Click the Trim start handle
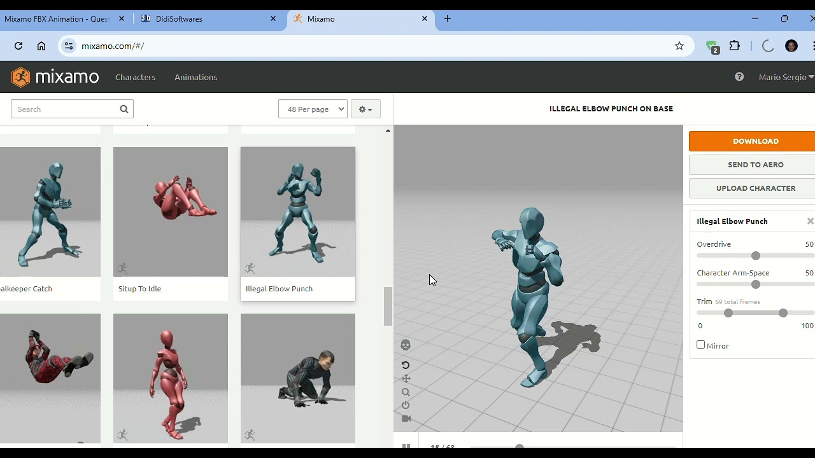Viewport: 815px width, 458px height. (728, 313)
